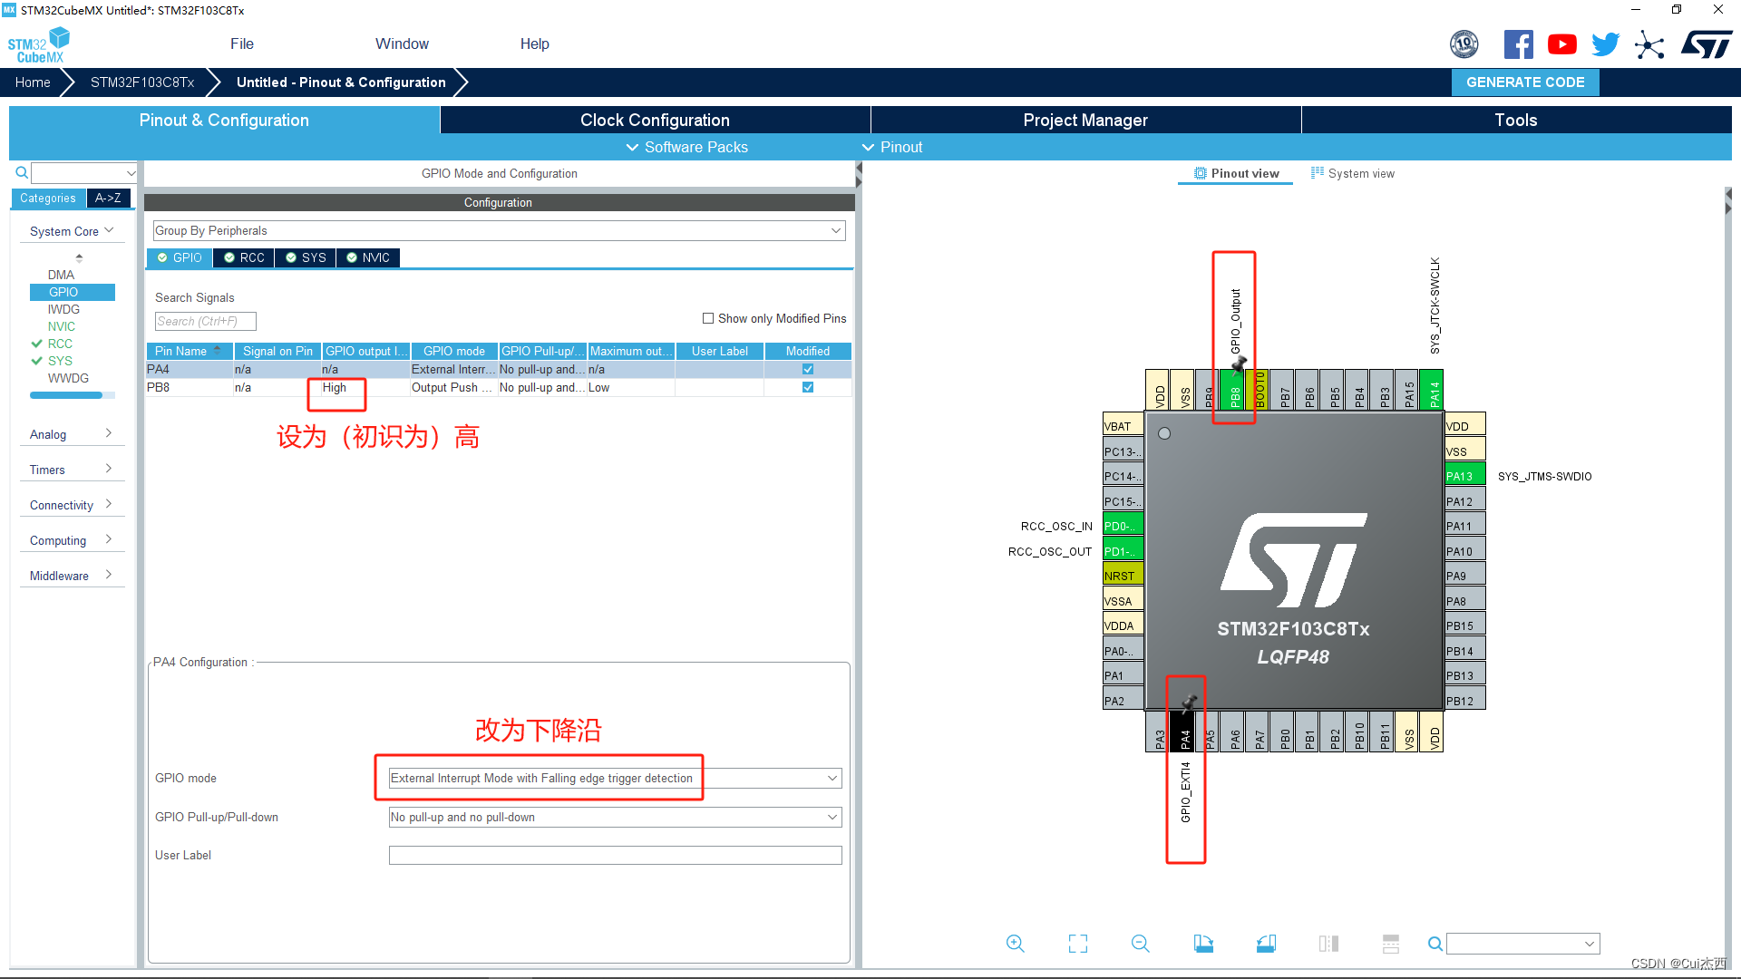This screenshot has width=1741, height=979.
Task: Open the Clock Configuration tab
Action: pyautogui.click(x=654, y=120)
